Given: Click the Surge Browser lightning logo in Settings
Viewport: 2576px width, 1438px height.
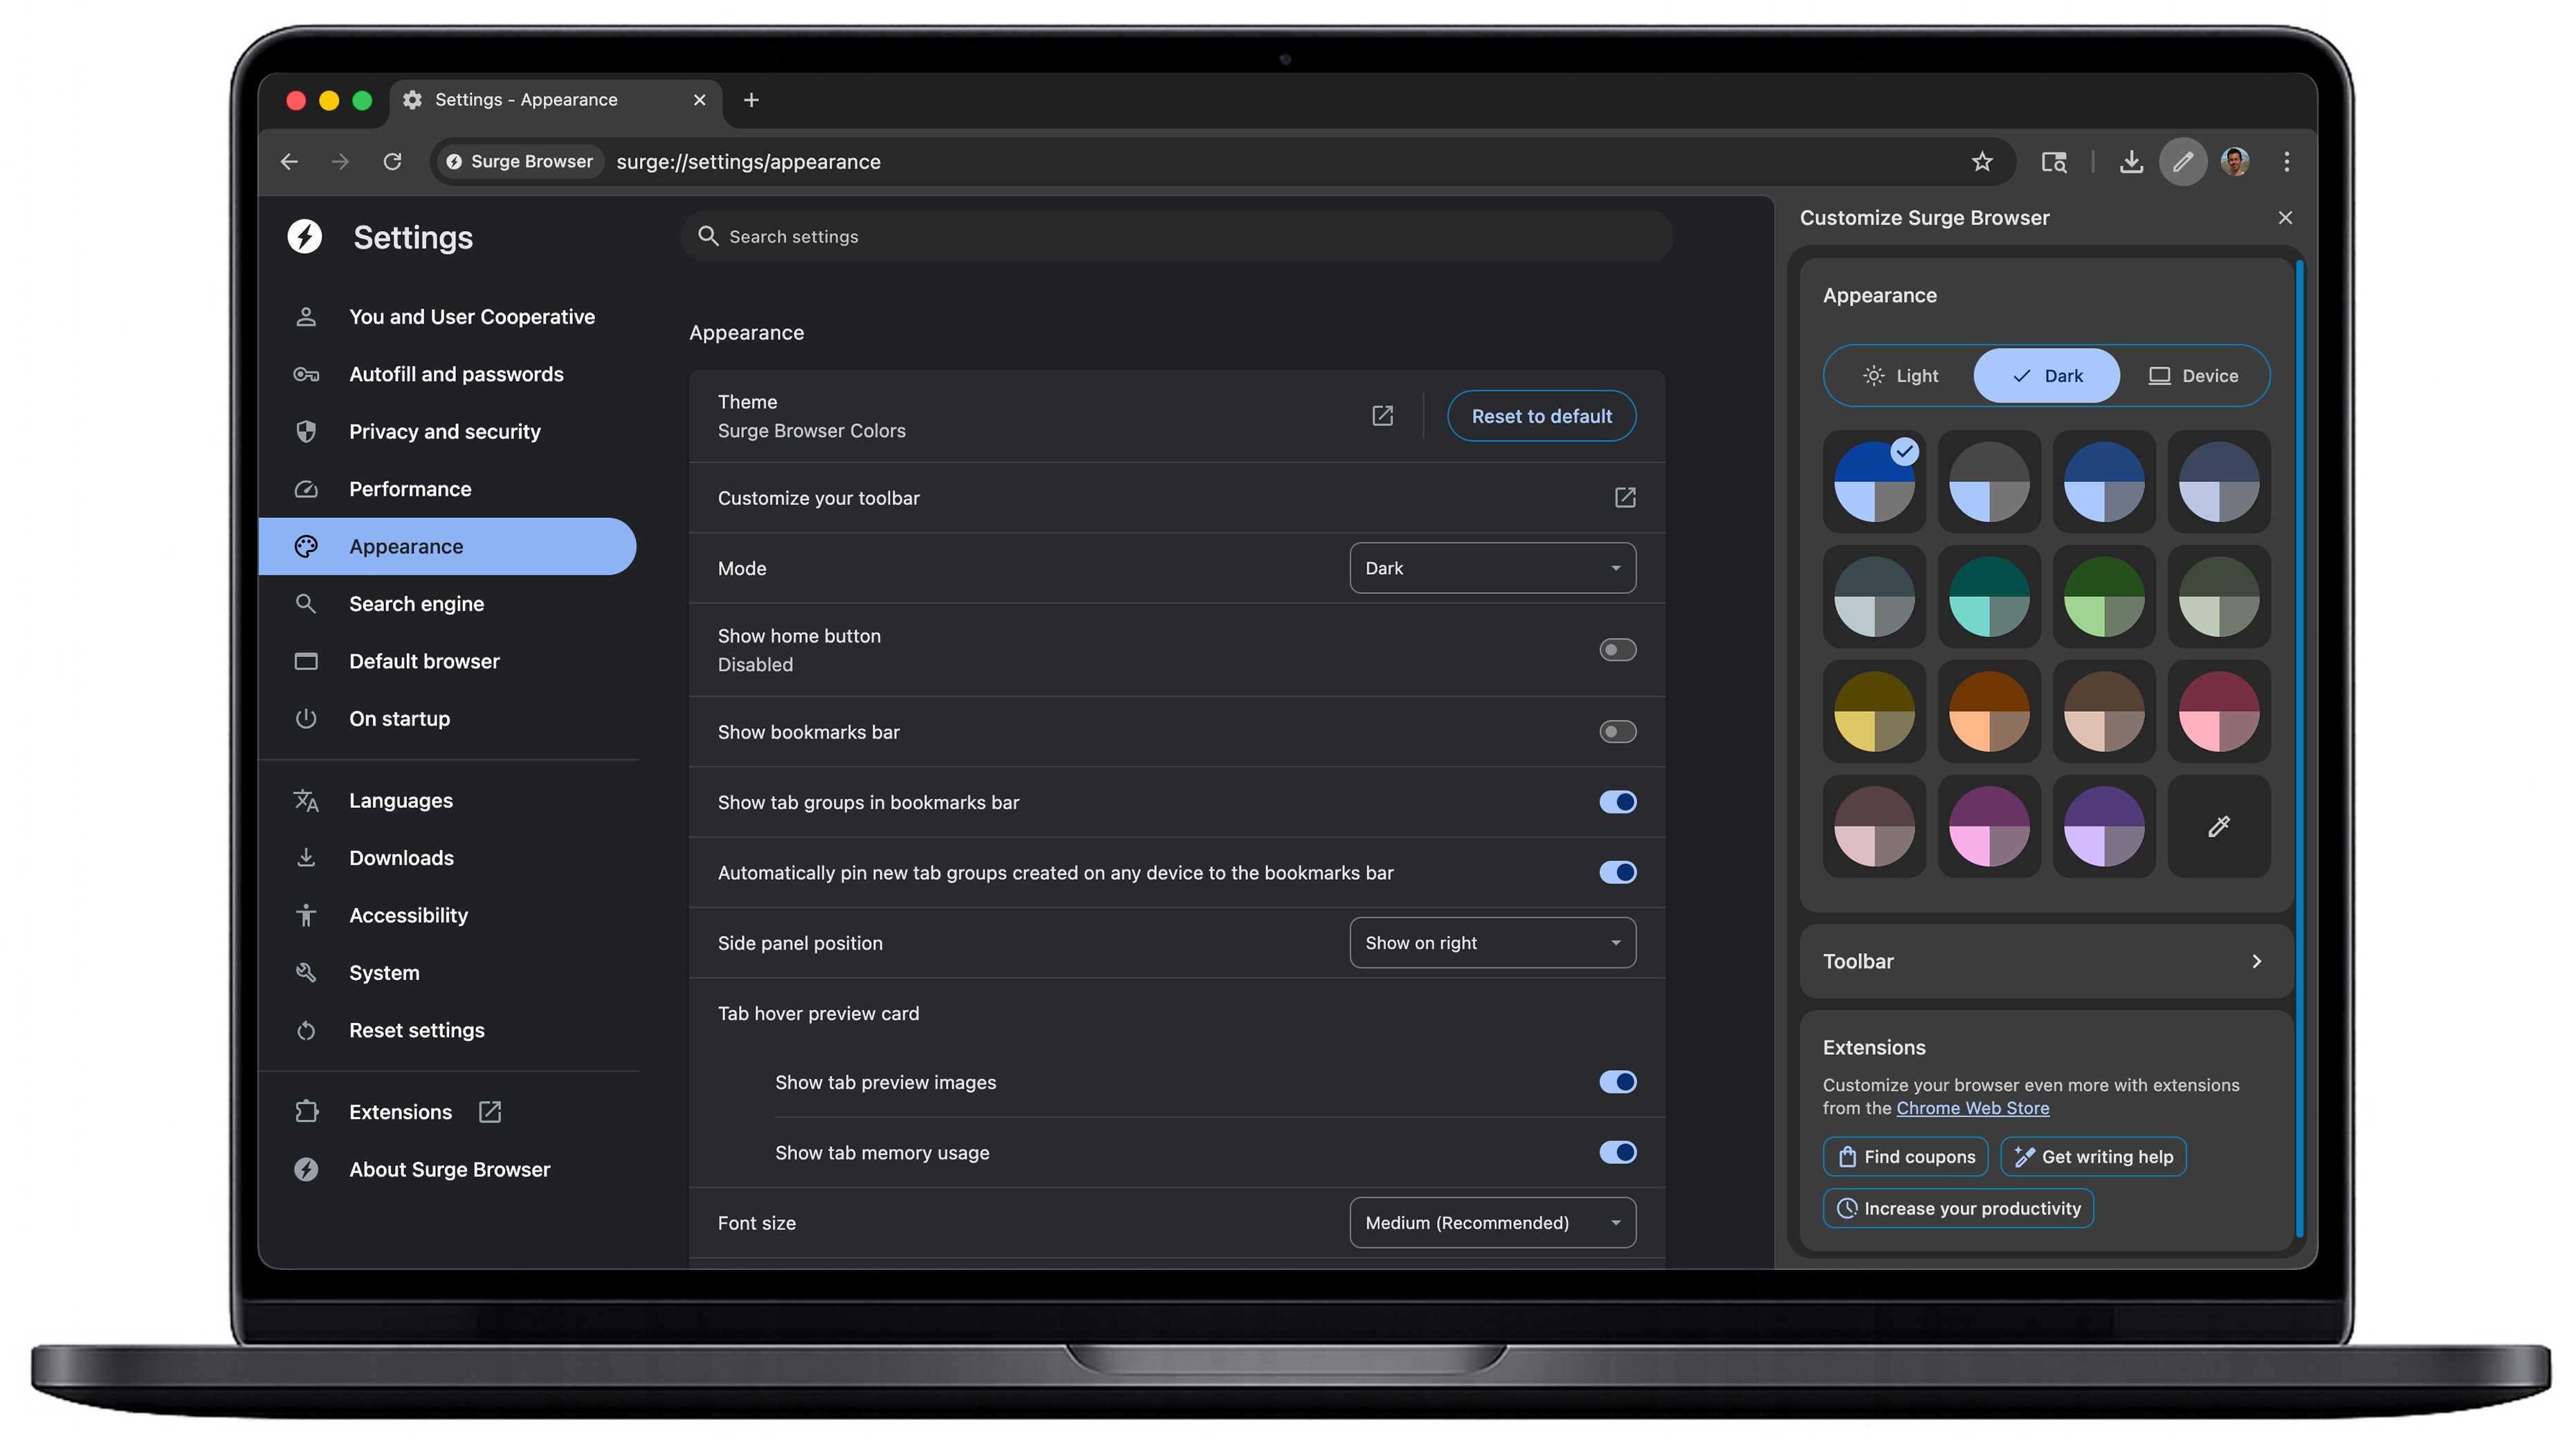Looking at the screenshot, I should (x=305, y=236).
